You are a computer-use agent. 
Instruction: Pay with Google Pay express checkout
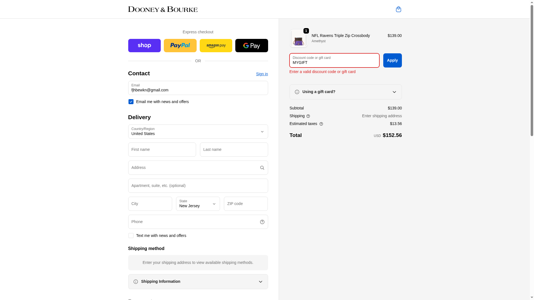(x=252, y=46)
